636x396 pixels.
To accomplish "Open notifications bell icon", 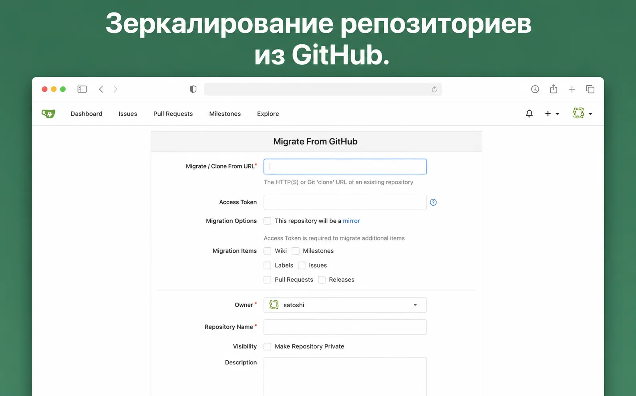I will coord(529,114).
